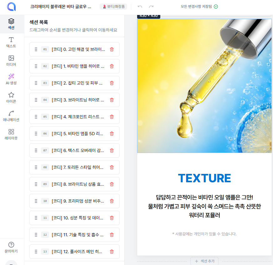Delete section 10 프리미엄 성분
This screenshot has height=265, width=273.
[x=112, y=201]
